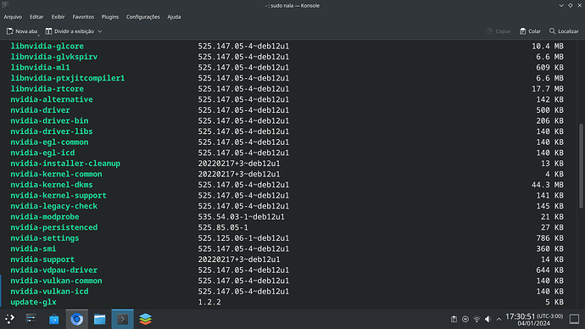Click nvidia-persistenced package name
Image resolution: width=585 pixels, height=329 pixels.
pyautogui.click(x=54, y=227)
